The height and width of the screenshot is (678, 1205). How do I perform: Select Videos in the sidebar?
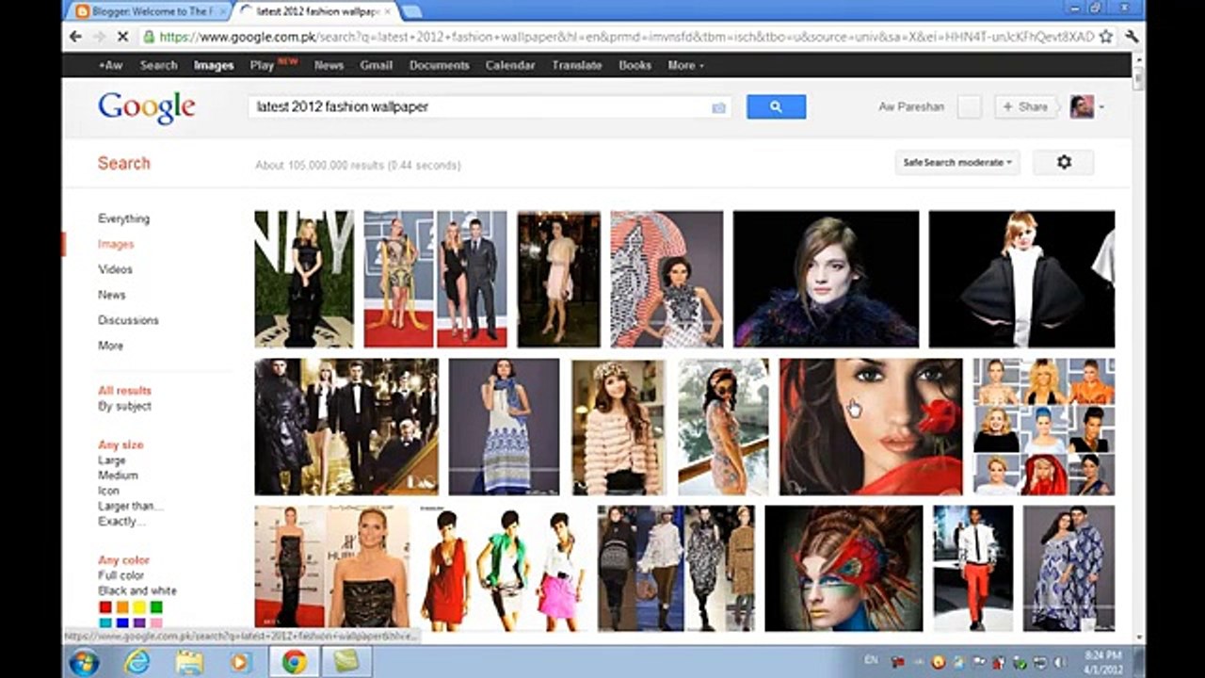(115, 269)
